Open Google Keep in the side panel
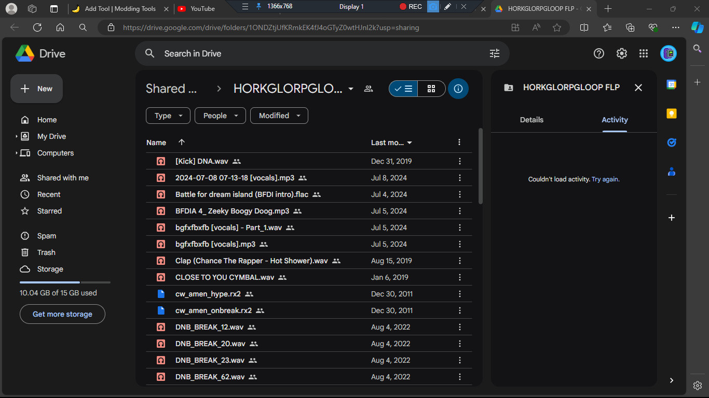 pyautogui.click(x=671, y=113)
